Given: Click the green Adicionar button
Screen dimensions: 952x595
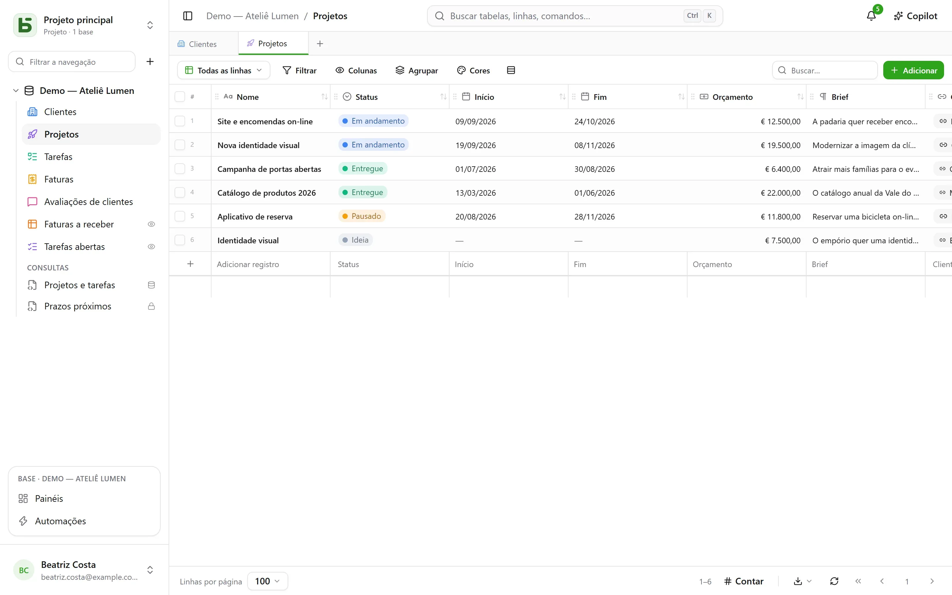Looking at the screenshot, I should (x=913, y=70).
